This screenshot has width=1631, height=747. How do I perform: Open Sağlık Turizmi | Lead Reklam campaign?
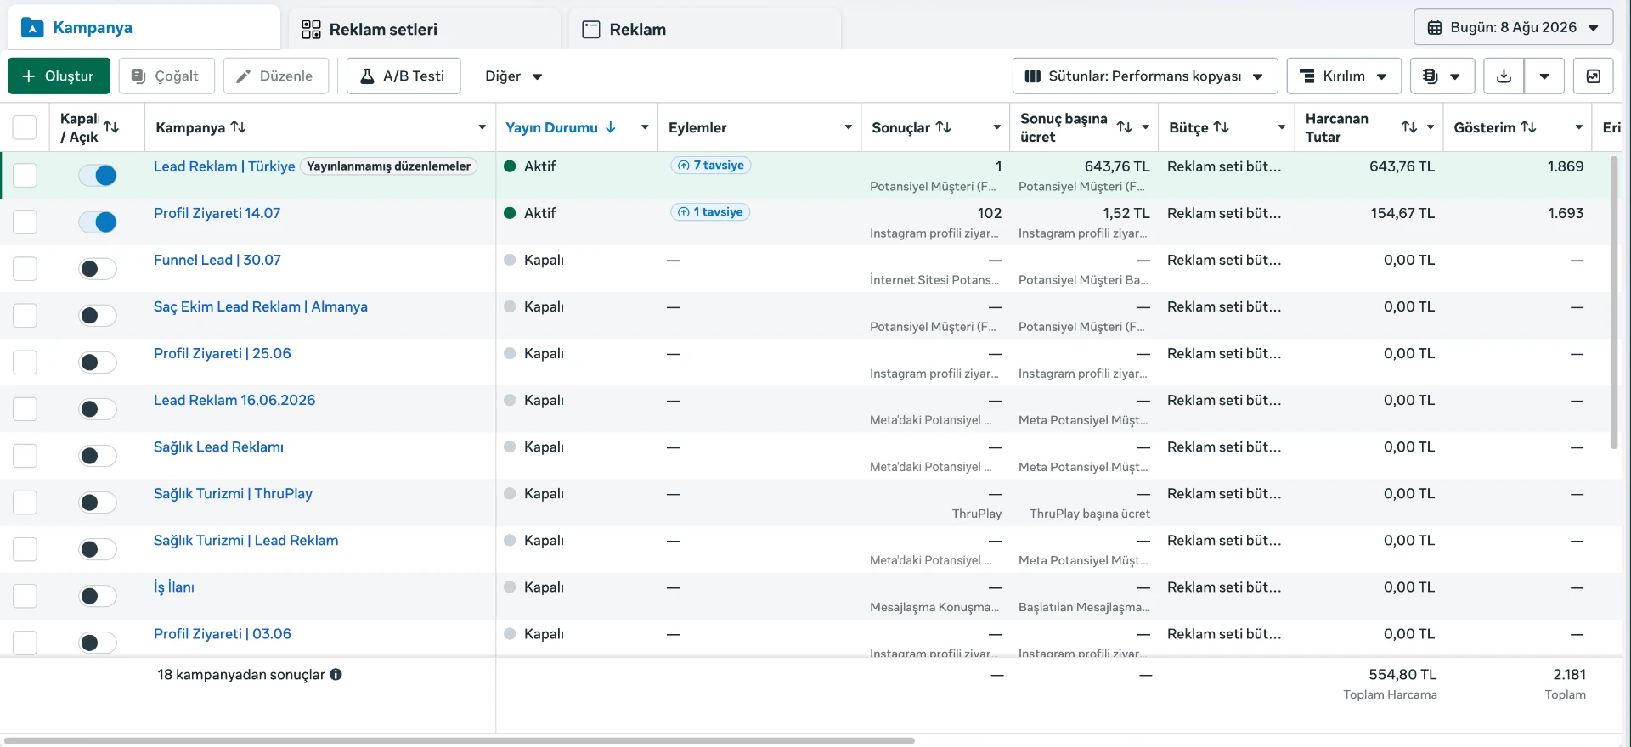coord(245,541)
